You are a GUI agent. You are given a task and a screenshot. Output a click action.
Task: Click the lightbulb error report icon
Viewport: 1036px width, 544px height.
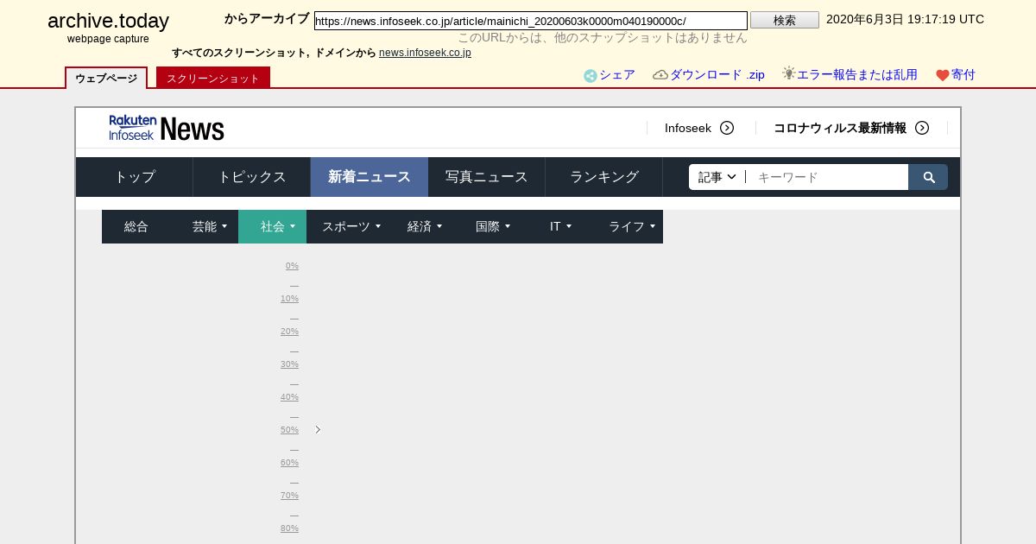point(788,73)
